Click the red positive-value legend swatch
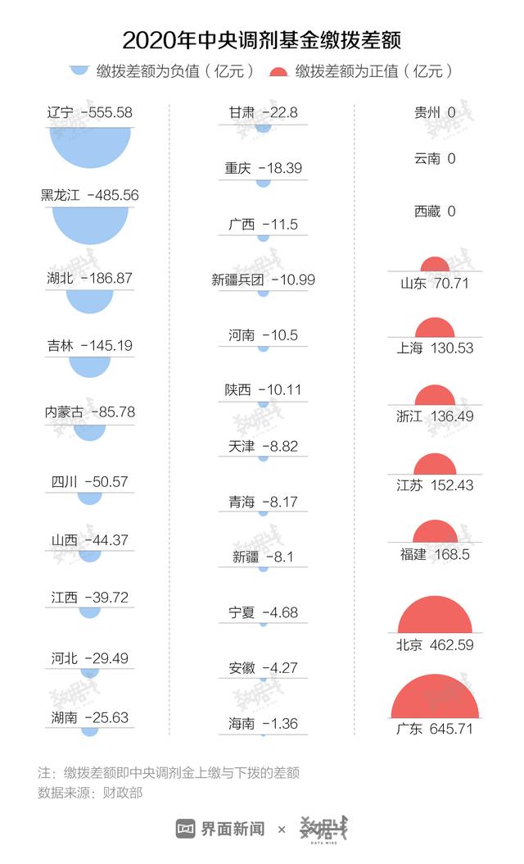This screenshot has height=864, width=524. (279, 72)
